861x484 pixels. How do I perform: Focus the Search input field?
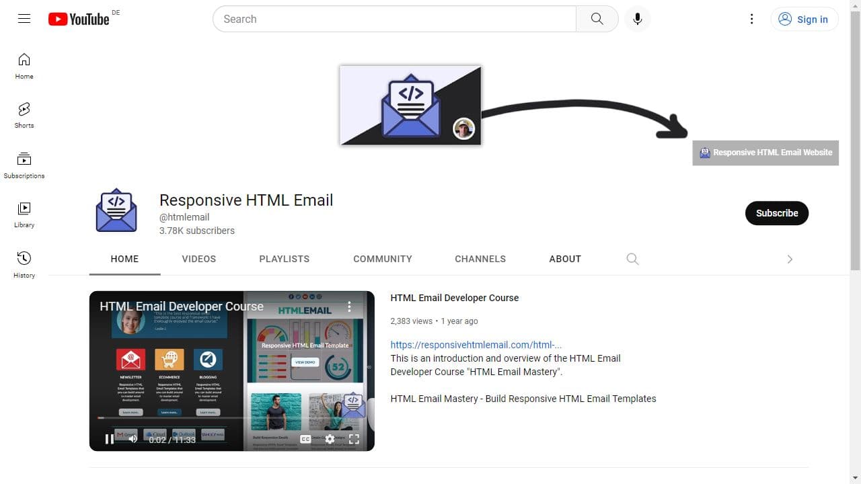point(394,19)
